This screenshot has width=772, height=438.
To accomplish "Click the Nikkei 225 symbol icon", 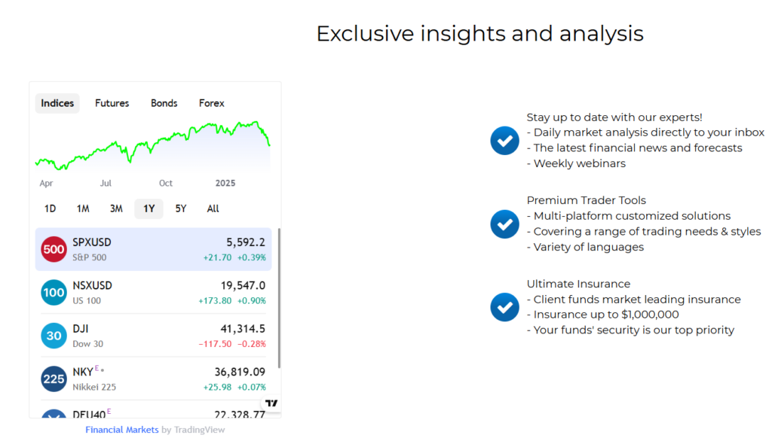I will 54,379.
